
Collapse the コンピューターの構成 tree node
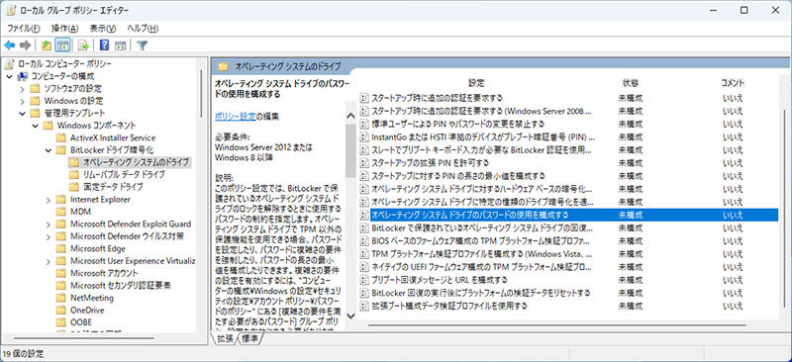pyautogui.click(x=9, y=77)
